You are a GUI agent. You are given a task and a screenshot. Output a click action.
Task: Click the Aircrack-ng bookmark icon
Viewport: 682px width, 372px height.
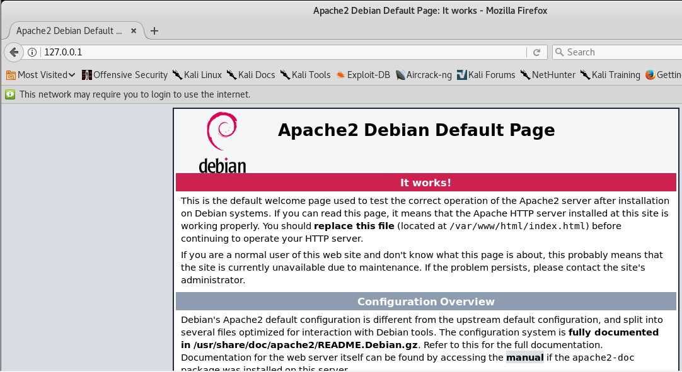pyautogui.click(x=400, y=75)
